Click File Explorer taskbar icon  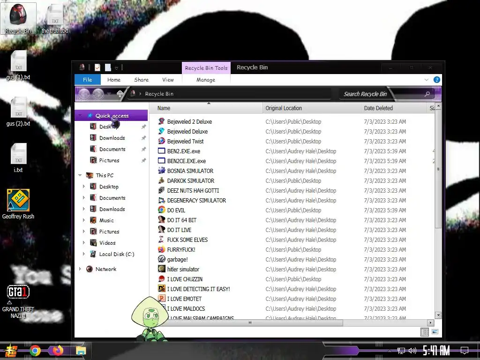pos(81,351)
